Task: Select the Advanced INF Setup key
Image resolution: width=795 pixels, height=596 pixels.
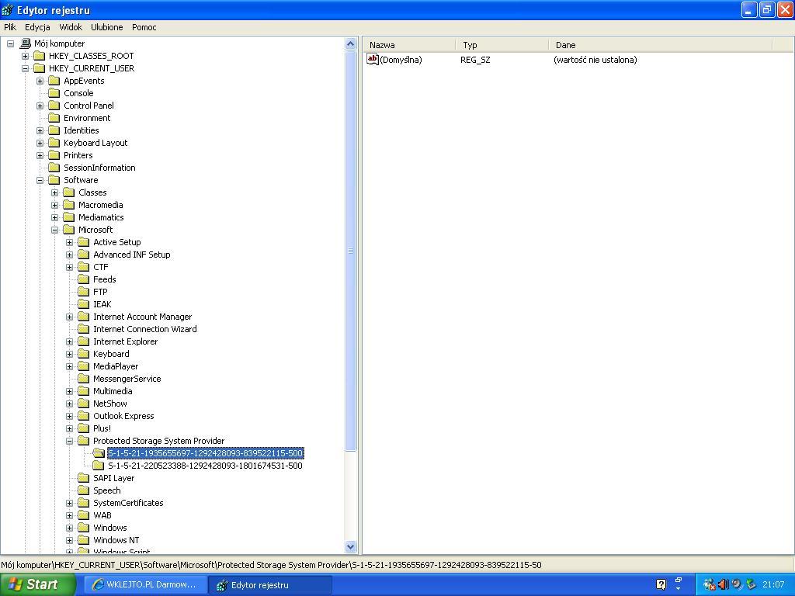Action: (x=132, y=255)
